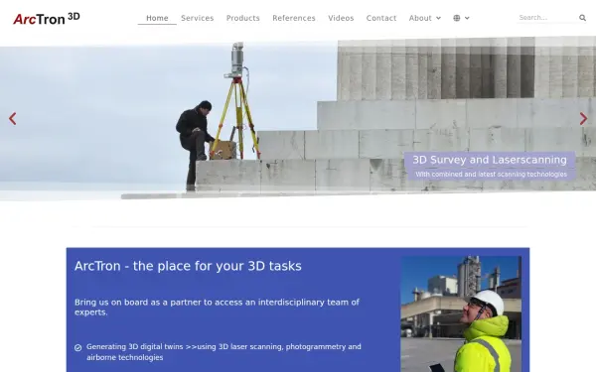Advance slider with right red arrow
Viewport: 596px width, 372px height.
pyautogui.click(x=583, y=119)
